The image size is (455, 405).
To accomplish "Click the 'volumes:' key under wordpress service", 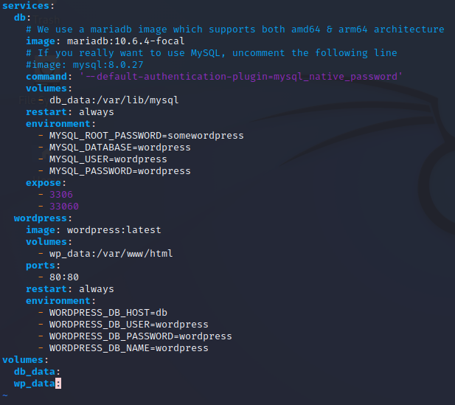I will (49, 242).
